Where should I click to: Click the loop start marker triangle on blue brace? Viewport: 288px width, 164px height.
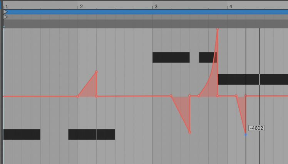tap(5, 12)
